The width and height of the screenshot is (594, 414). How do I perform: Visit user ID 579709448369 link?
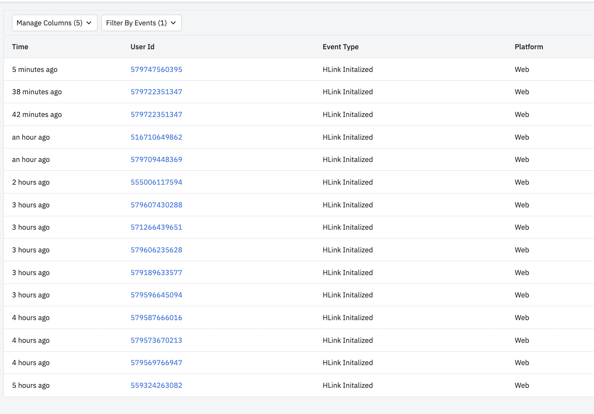(x=156, y=159)
